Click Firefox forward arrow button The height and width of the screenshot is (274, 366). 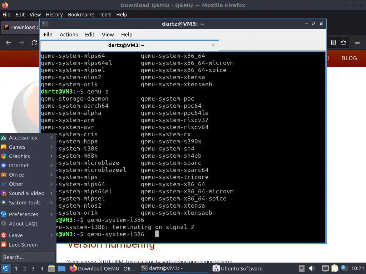pos(21,43)
